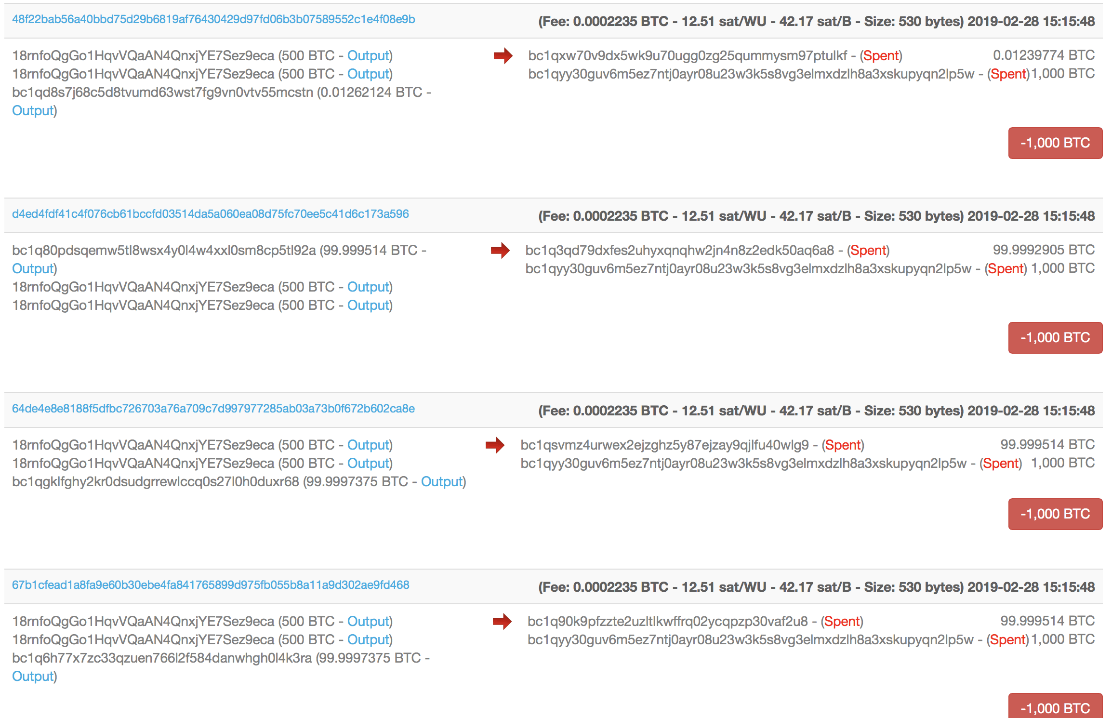
Task: Click 99.999514 BTC amount beside bc1q90k9pfzzte2
Action: point(1047,621)
